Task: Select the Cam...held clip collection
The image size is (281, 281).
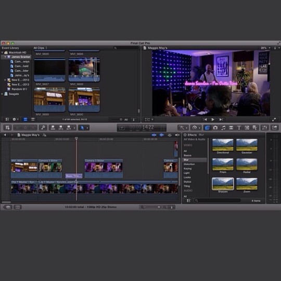Action: click(x=20, y=66)
